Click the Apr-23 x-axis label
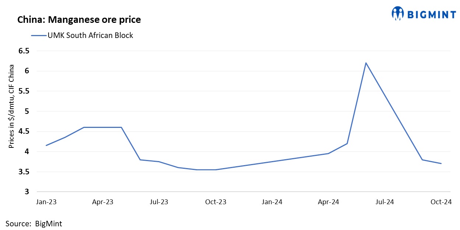460x230 pixels. [x=103, y=202]
